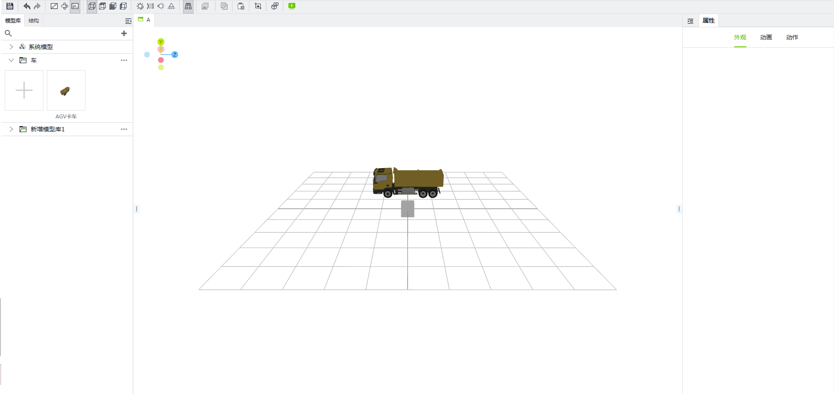The width and height of the screenshot is (834, 394).
Task: Toggle the solid shaded cube display mode
Action: 113,6
